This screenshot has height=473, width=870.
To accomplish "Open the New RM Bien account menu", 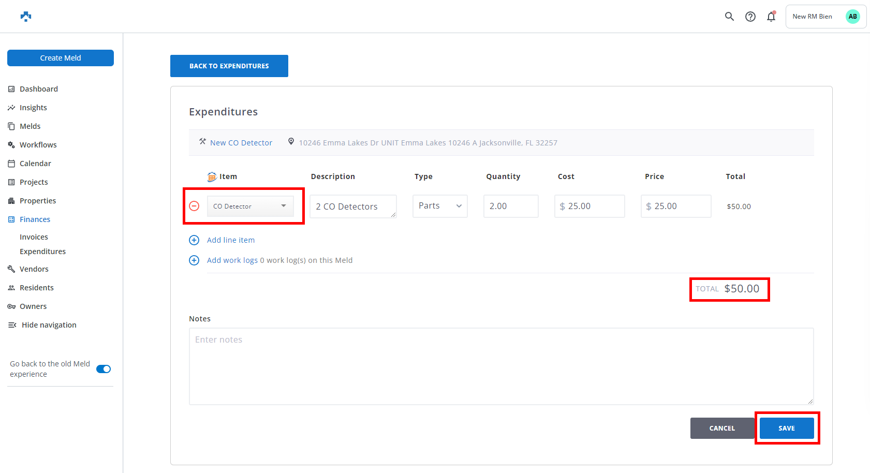I will (x=825, y=17).
